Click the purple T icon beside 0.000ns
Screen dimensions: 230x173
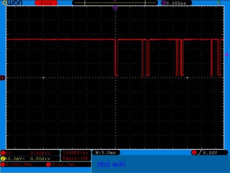tap(164, 3)
